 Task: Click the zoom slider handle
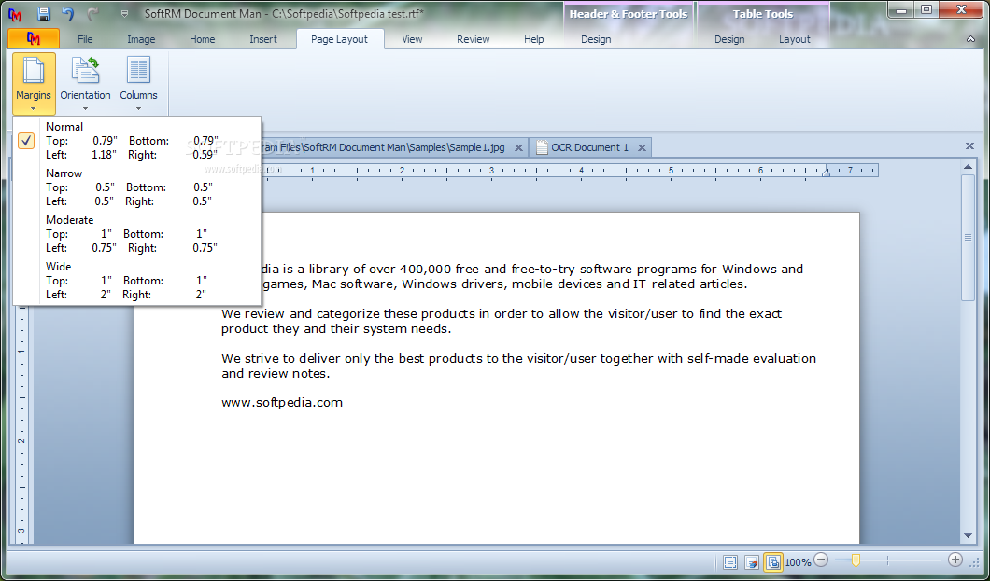point(856,560)
